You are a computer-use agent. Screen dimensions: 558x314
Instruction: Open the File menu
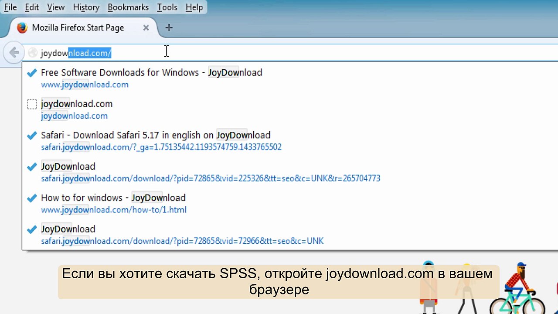(10, 7)
